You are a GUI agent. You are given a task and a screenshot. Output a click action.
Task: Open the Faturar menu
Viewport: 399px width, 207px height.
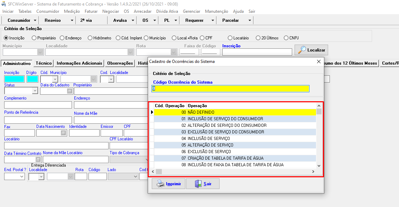(91, 11)
